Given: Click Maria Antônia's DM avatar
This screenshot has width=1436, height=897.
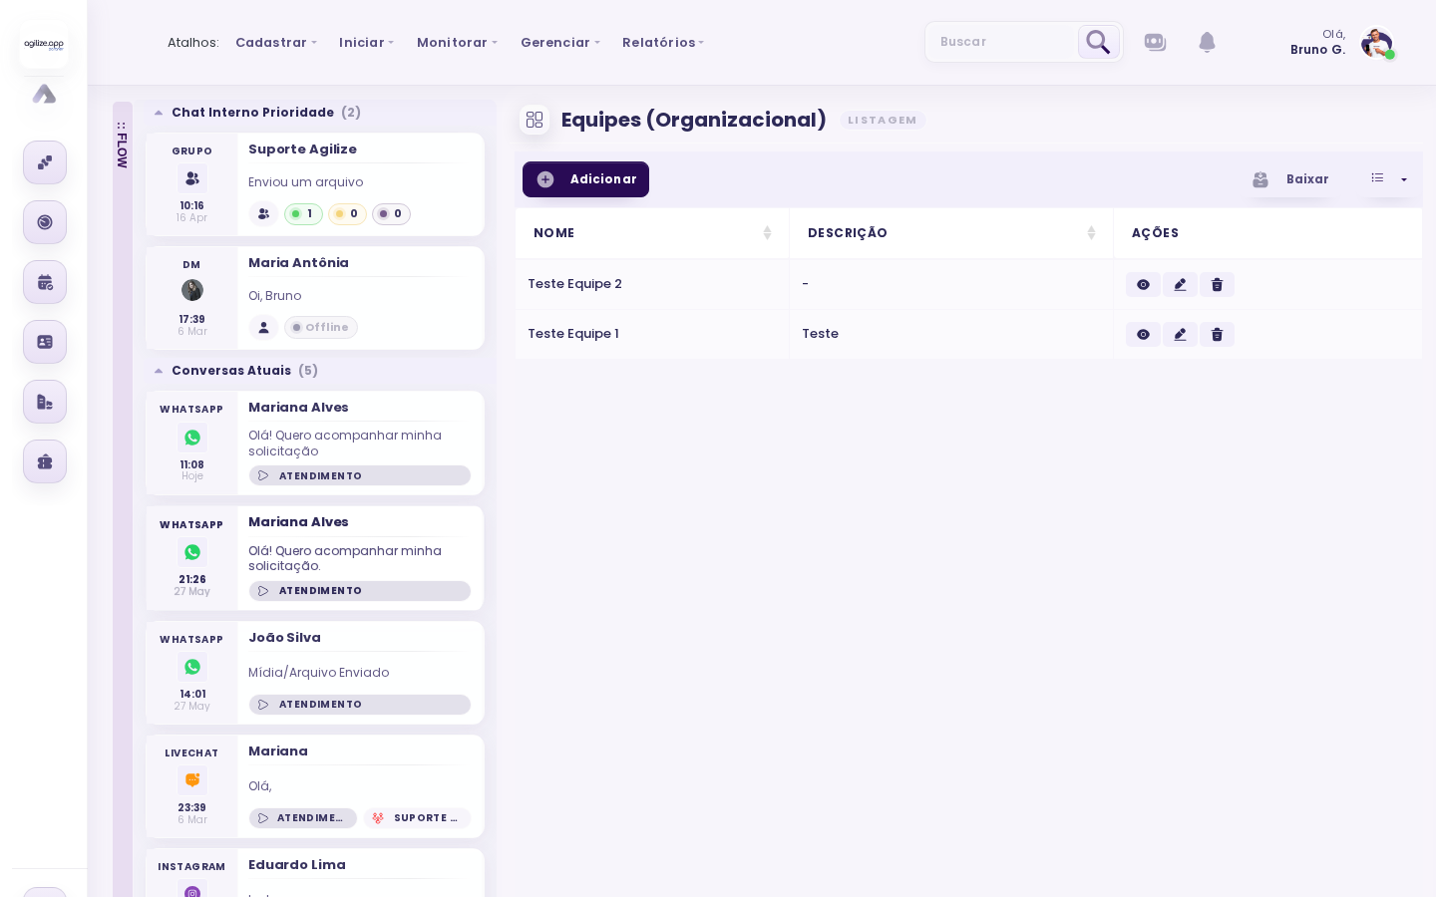Looking at the screenshot, I should pyautogui.click(x=192, y=290).
